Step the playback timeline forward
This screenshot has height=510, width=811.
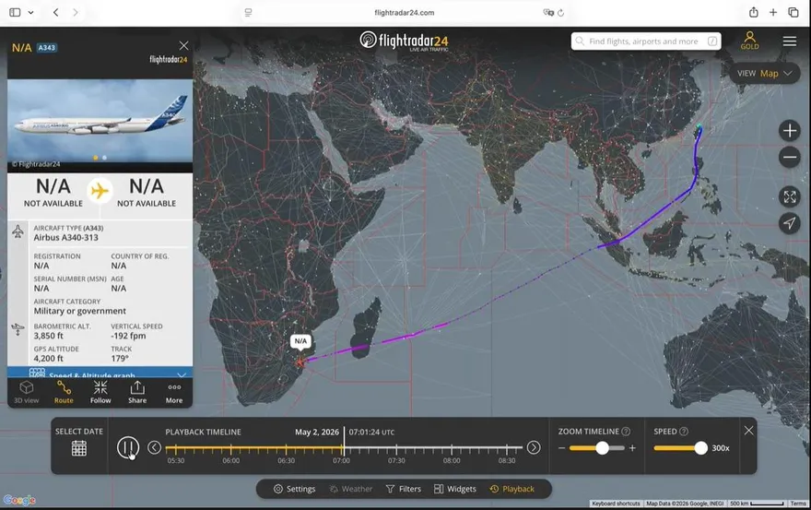[534, 447]
